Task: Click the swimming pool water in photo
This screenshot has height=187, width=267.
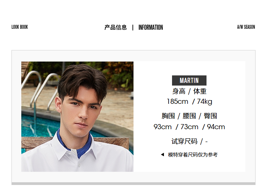Action: coord(39,126)
